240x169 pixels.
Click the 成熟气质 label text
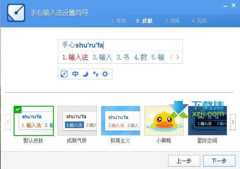click(x=77, y=140)
